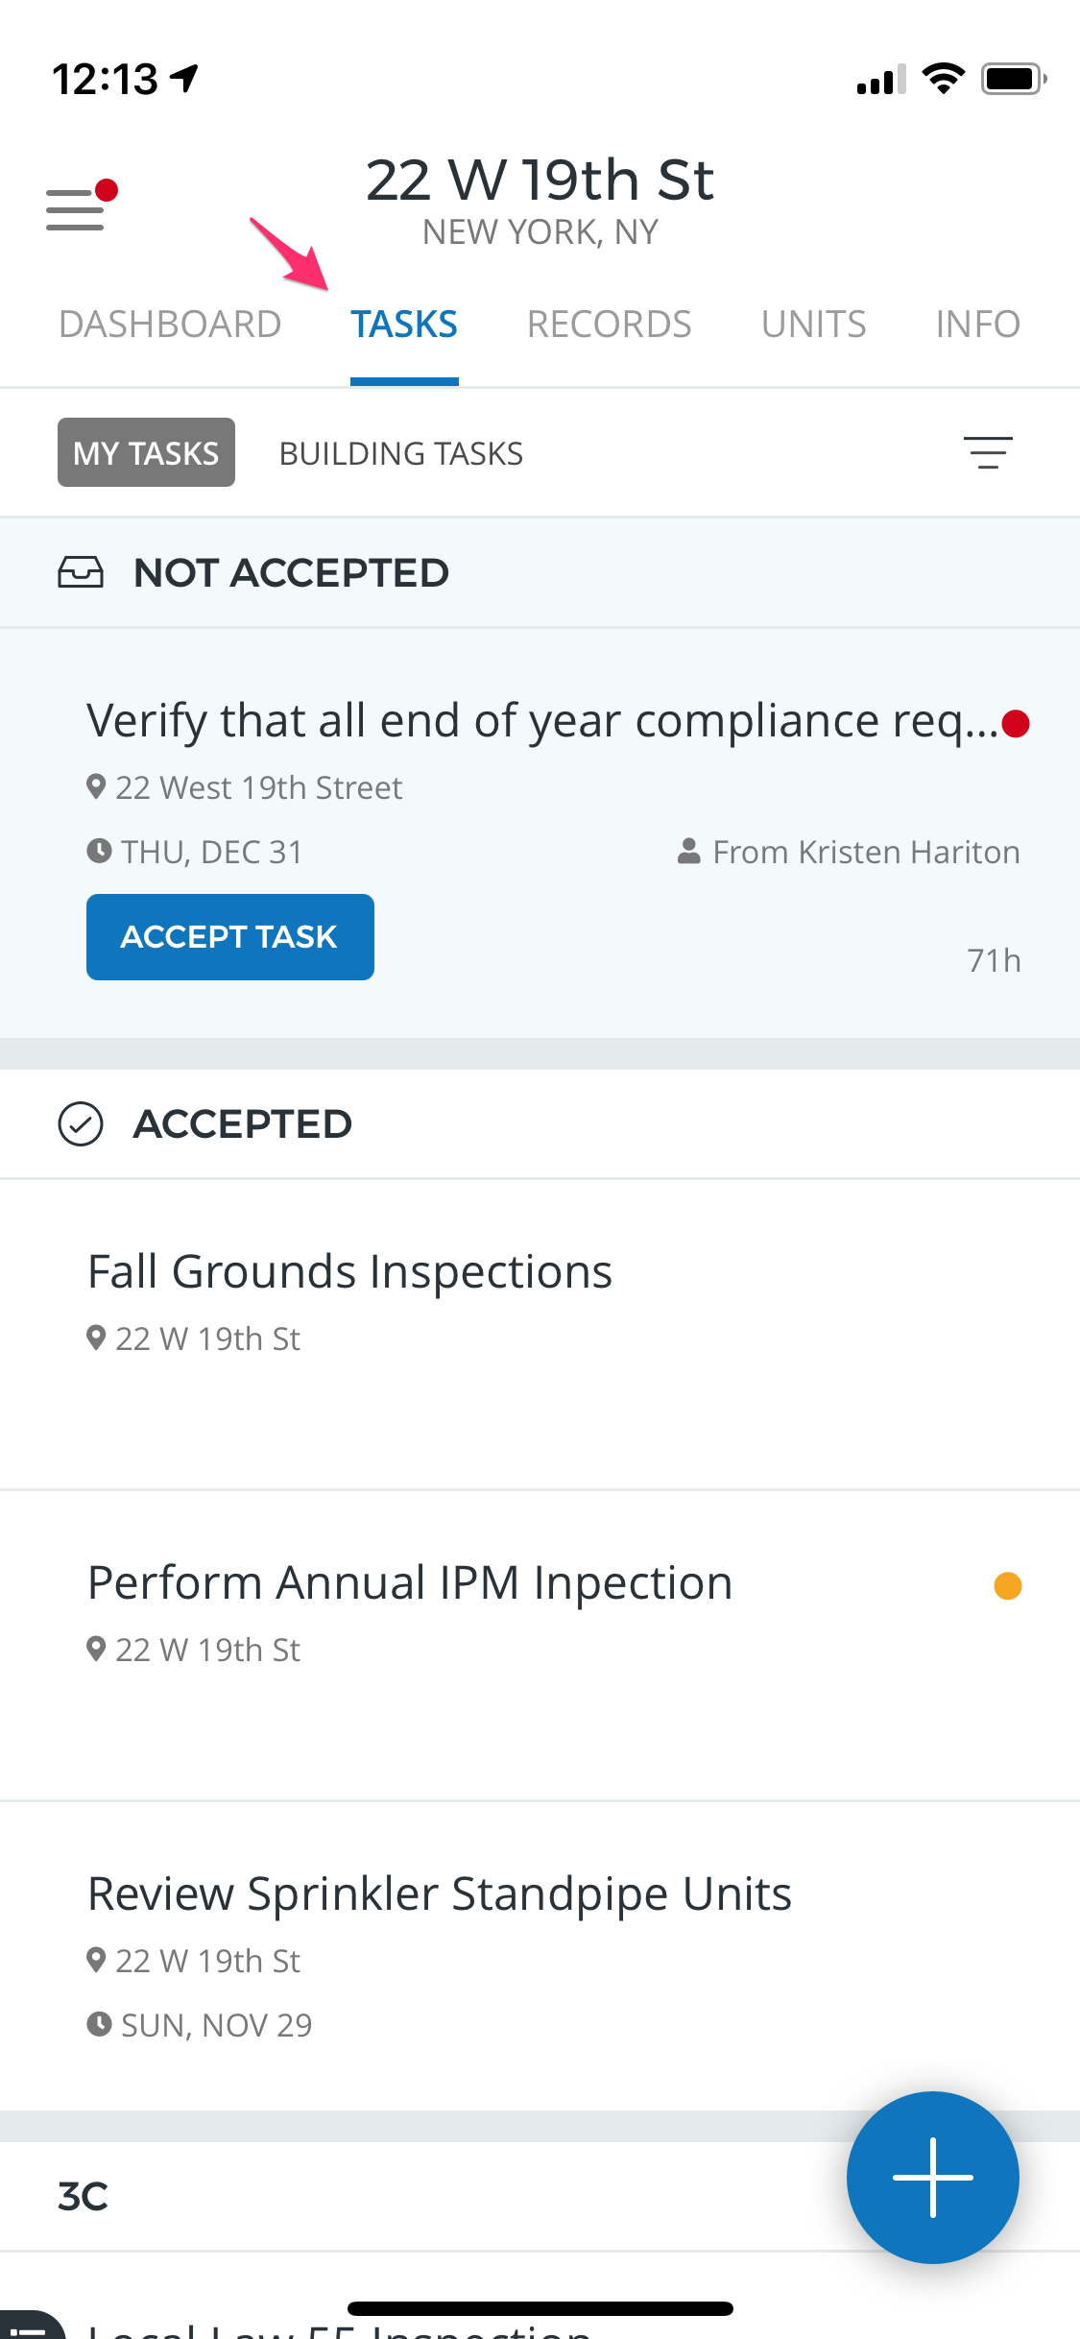Image resolution: width=1080 pixels, height=2339 pixels.
Task: Tap the orange status dot on IPM task
Action: (1007, 1585)
